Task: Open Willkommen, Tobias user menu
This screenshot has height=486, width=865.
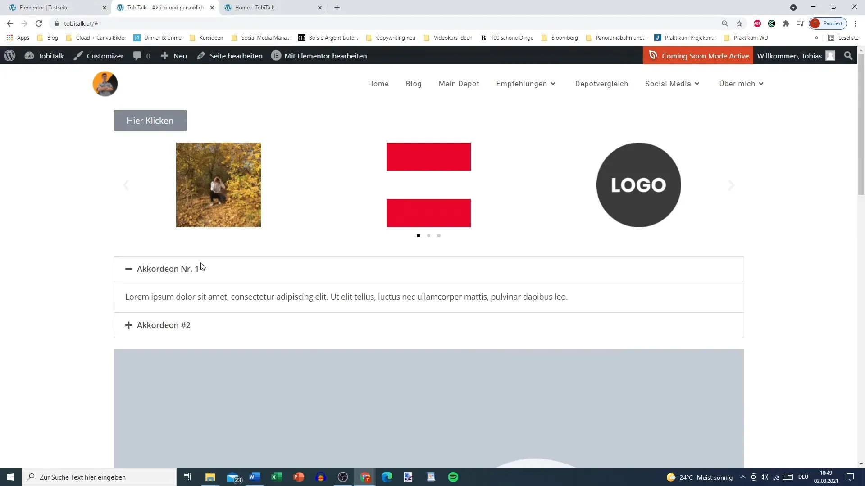Action: pyautogui.click(x=796, y=56)
